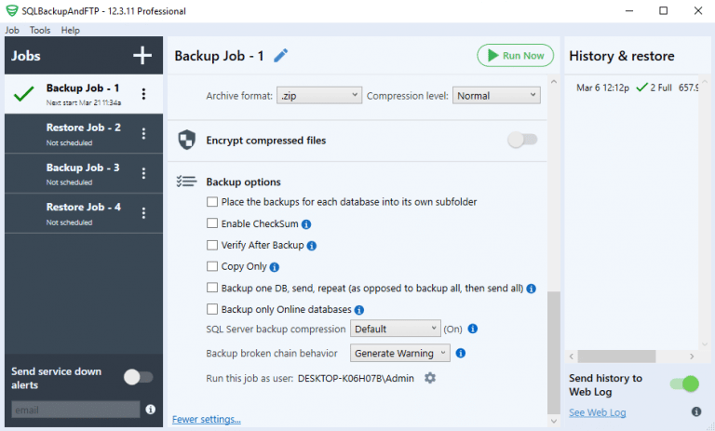Open three-dot menu for Restore Job - 2
The image size is (715, 431).
(x=143, y=134)
